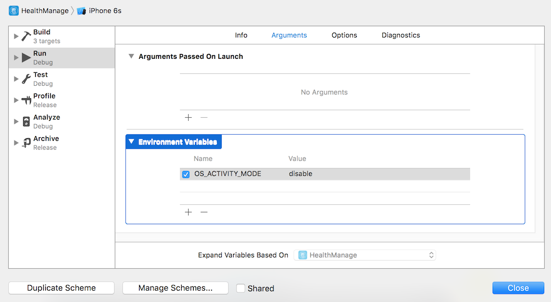The width and height of the screenshot is (551, 302).
Task: Select the Analyze Debug action row
Action: [62, 122]
